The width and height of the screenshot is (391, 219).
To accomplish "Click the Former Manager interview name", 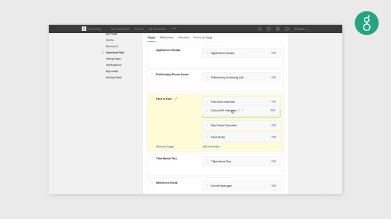I will [x=222, y=186].
